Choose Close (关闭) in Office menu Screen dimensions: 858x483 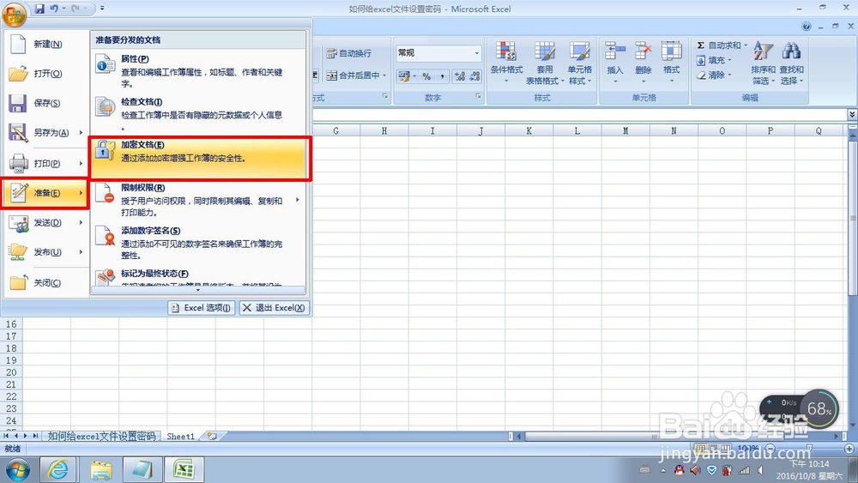point(46,283)
